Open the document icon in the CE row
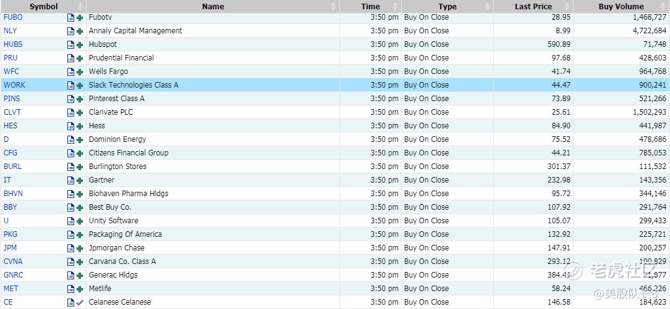This screenshot has height=309, width=670. [x=70, y=303]
